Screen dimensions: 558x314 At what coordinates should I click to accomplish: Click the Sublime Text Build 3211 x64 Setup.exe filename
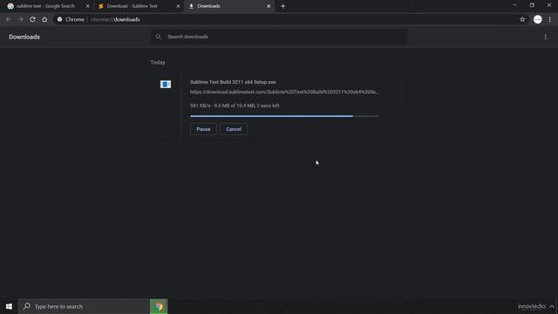click(233, 82)
